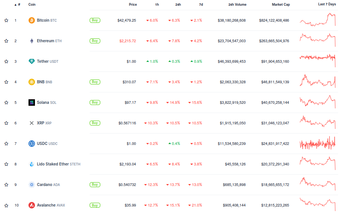Toggle Lido Staked Ether favorite star
Image resolution: width=340 pixels, height=213 pixels.
tap(6, 164)
